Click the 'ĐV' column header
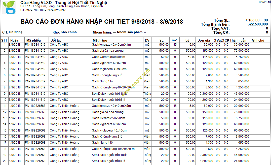This screenshot has height=165, width=271. pyautogui.click(x=147, y=40)
